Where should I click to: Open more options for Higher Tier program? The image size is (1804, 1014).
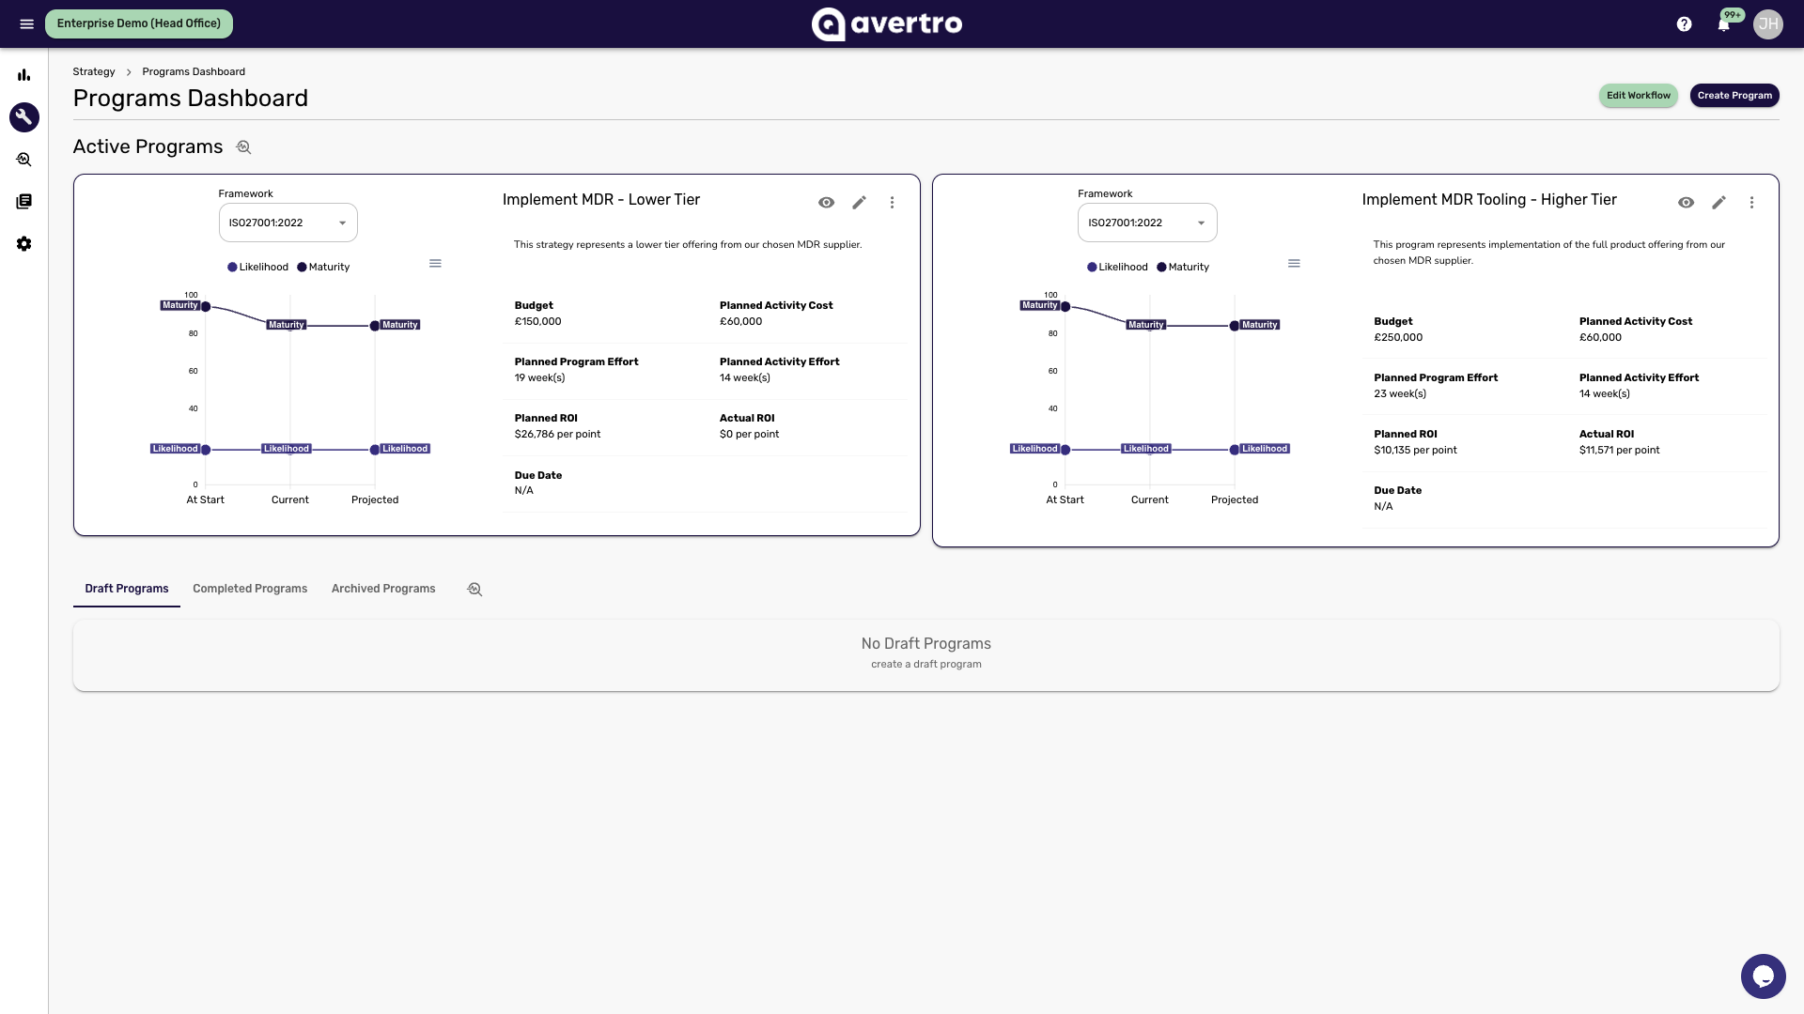coord(1751,203)
